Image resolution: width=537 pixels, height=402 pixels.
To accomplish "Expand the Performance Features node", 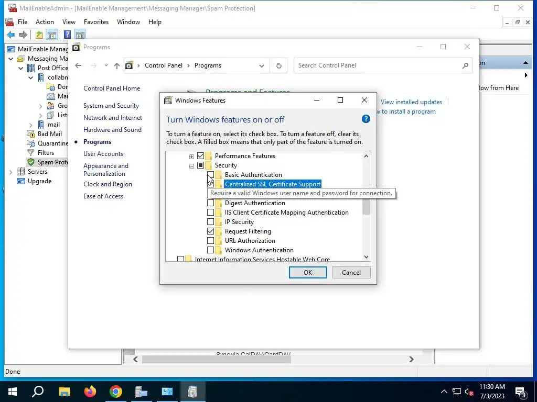I will [x=191, y=157].
